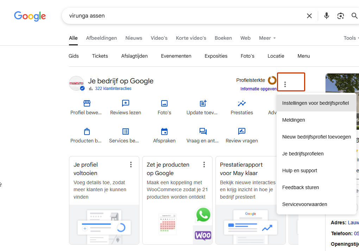359x251 pixels.
Task: Choose the Foto's chip in the filter row
Action: pyautogui.click(x=247, y=56)
